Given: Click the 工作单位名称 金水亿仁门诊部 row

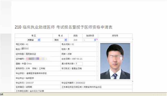Looking at the screenshot, I should 74,91.
